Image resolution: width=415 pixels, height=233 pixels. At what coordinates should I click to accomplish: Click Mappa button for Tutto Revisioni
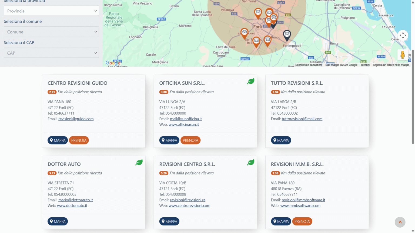[x=281, y=141]
